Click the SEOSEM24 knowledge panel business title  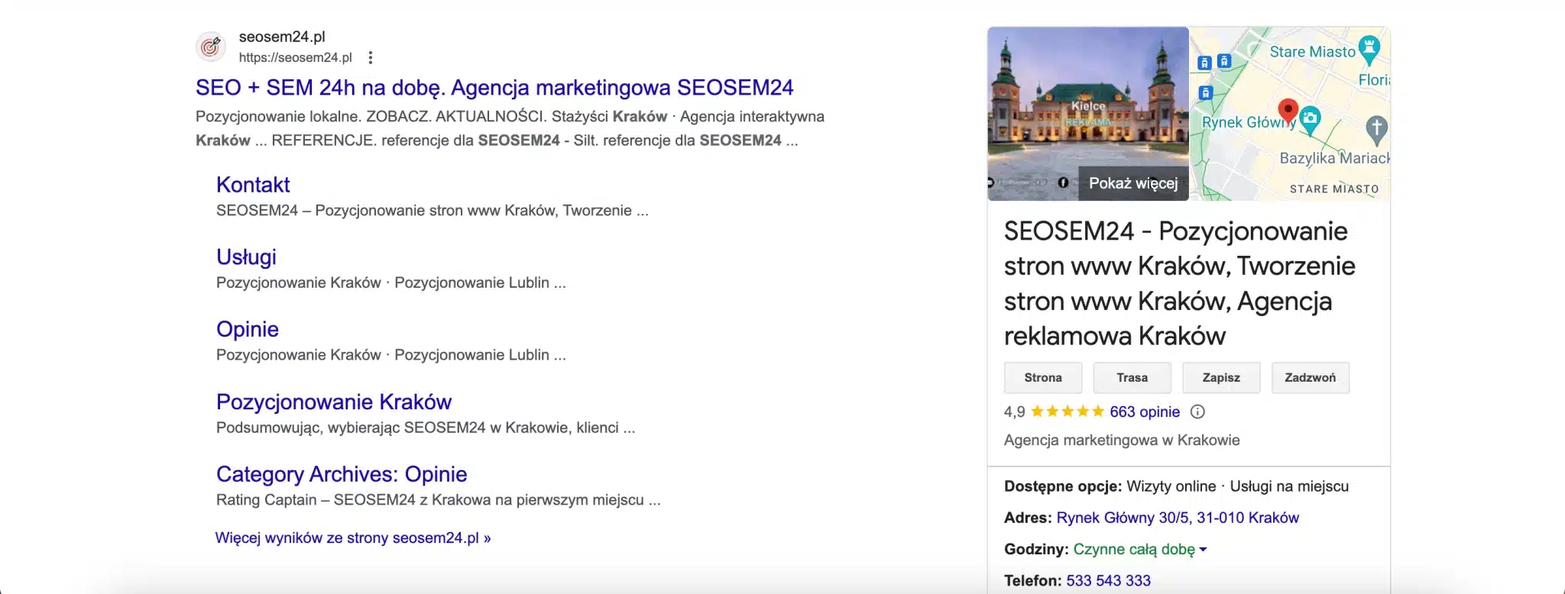[x=1180, y=284]
